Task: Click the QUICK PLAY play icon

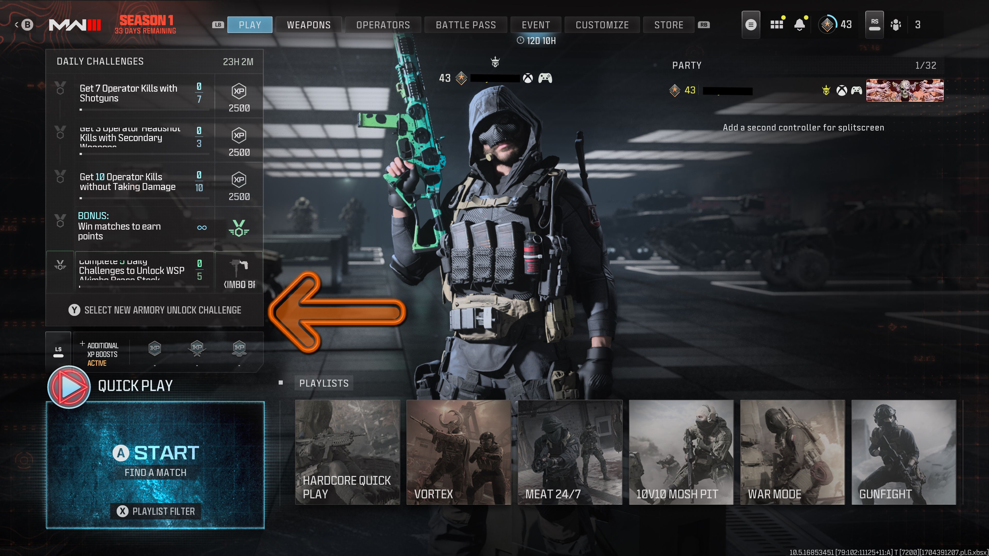Action: coord(68,386)
